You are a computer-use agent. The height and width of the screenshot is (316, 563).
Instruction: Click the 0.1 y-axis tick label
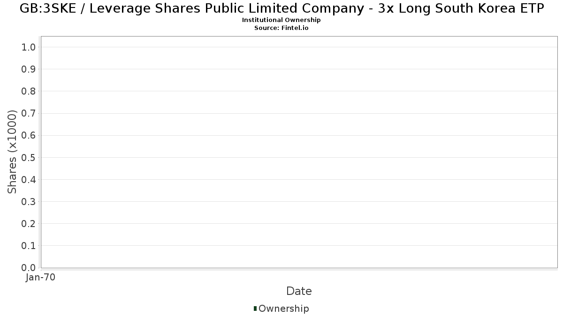point(29,245)
